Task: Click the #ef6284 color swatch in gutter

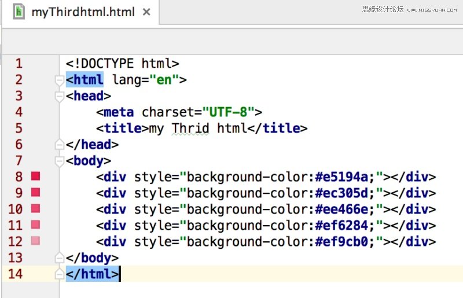Action: [x=35, y=225]
